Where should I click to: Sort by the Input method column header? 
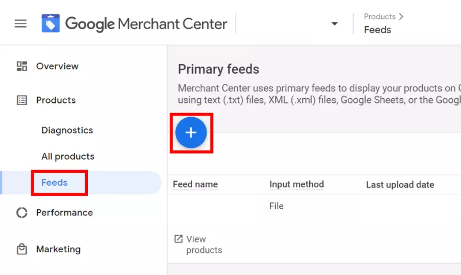pos(297,184)
